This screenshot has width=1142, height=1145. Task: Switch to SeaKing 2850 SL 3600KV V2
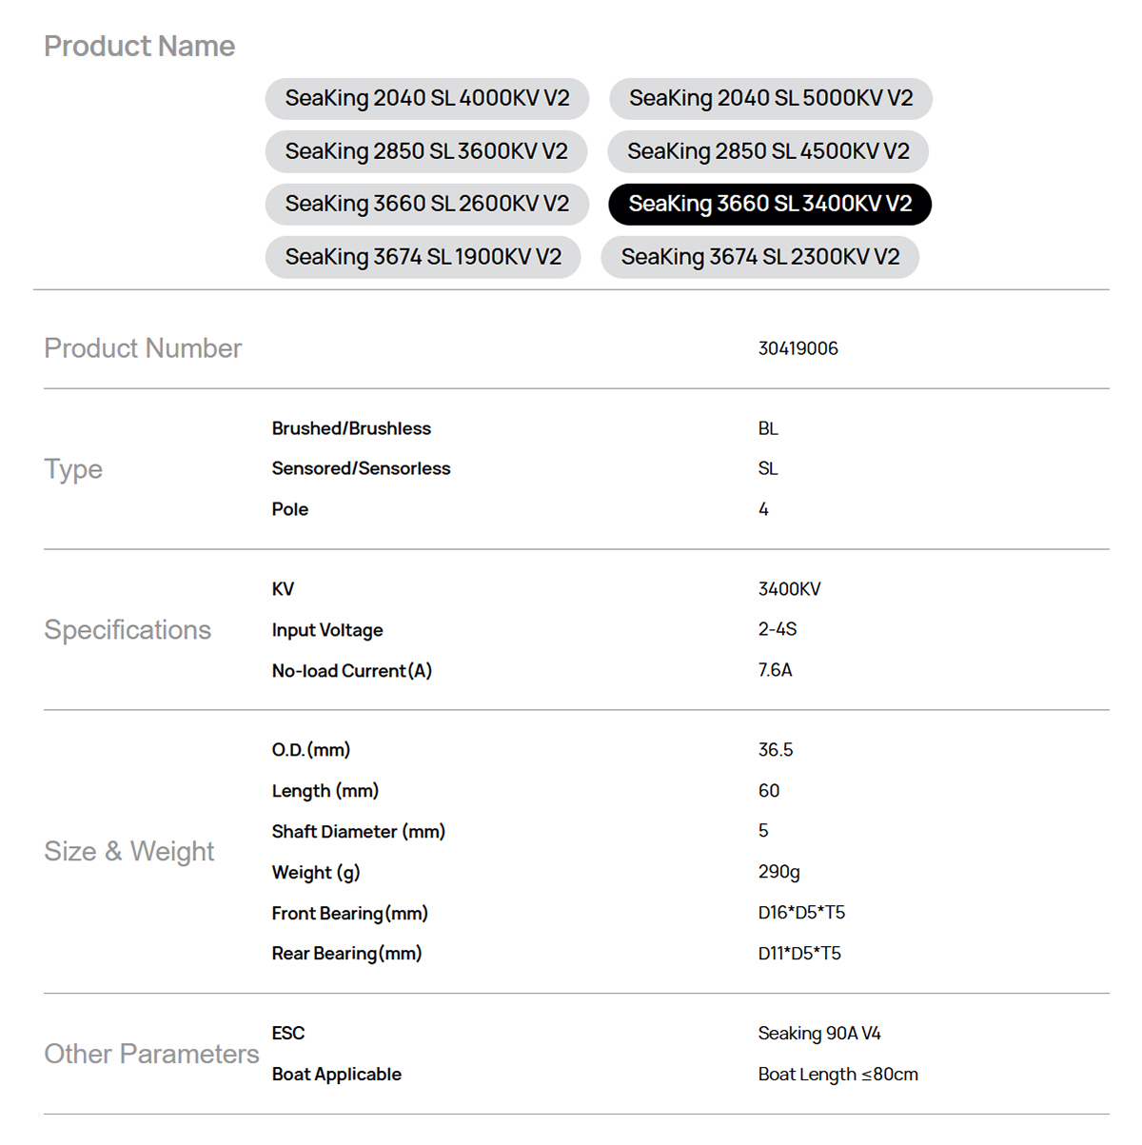[426, 151]
